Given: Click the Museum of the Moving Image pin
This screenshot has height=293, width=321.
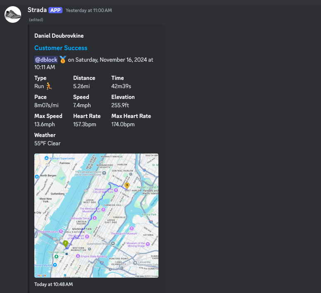Looking at the screenshot, I should 148,244.
